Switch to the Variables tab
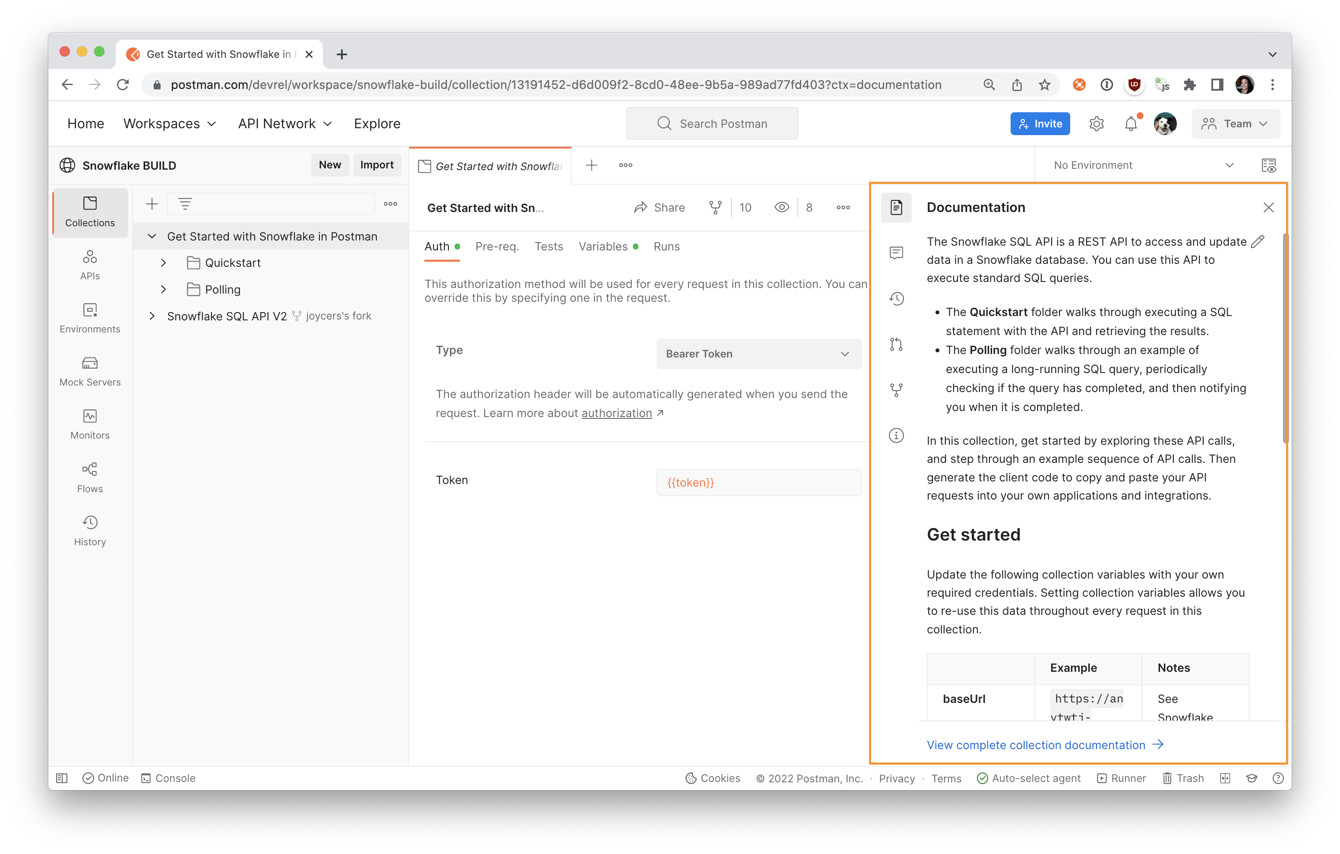Image resolution: width=1340 pixels, height=854 pixels. click(x=603, y=247)
